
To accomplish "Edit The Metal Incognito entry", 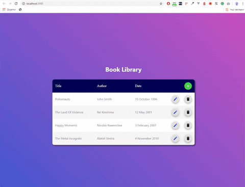I will pyautogui.click(x=175, y=139).
